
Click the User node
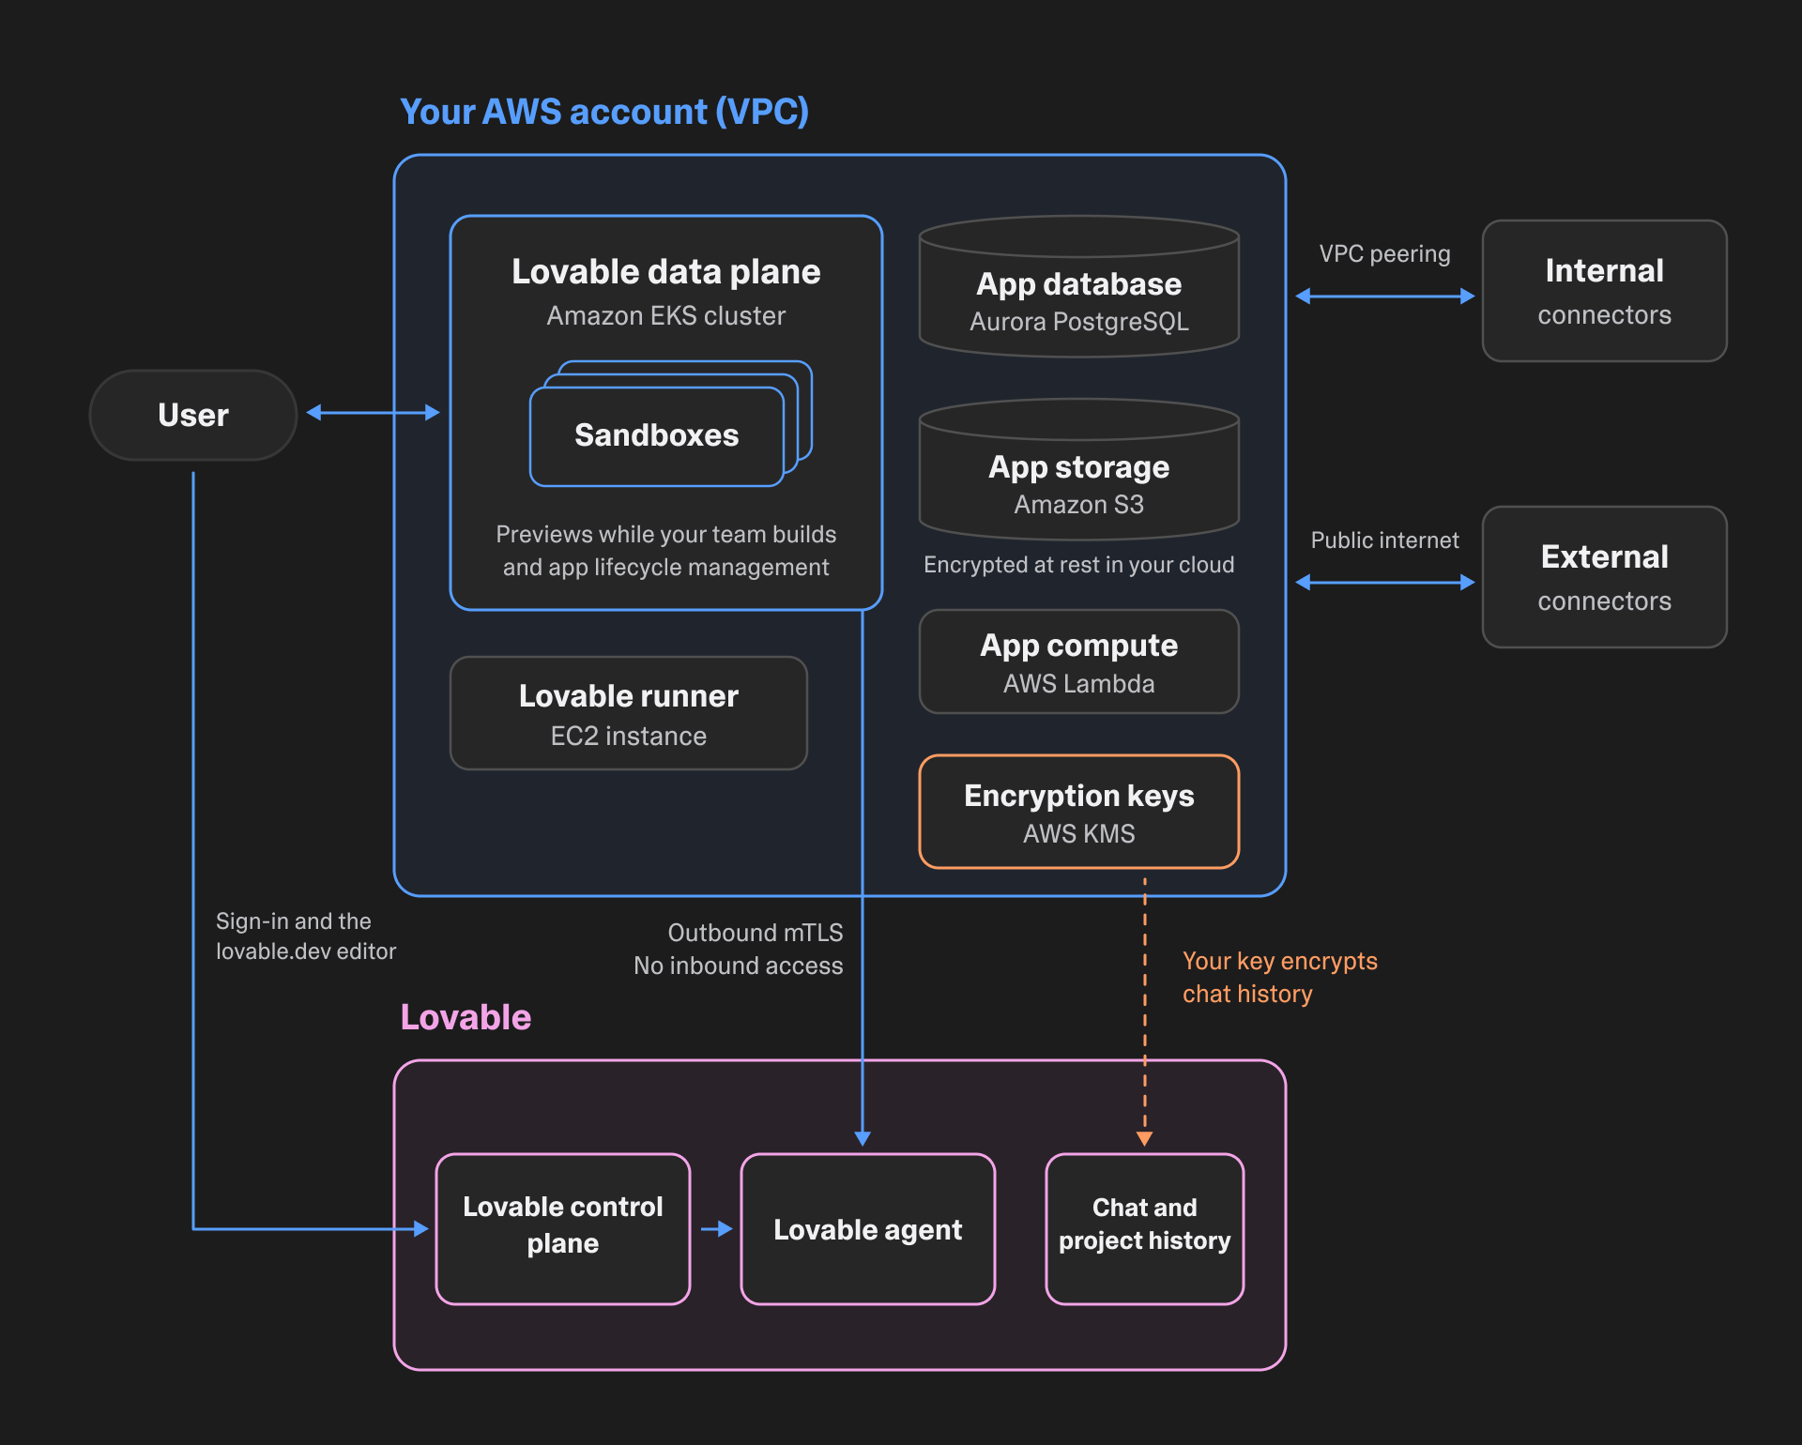tap(193, 415)
